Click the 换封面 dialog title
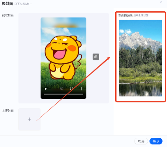The height and width of the screenshot is (147, 167). pyautogui.click(x=7, y=4)
